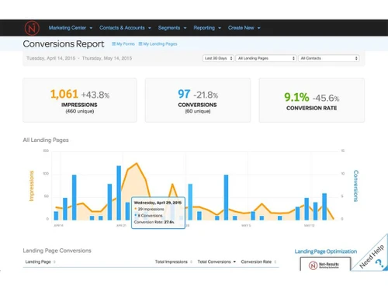
Task: Click the Net-Results thumbnail under Landing Page Optimization
Action: (325, 264)
